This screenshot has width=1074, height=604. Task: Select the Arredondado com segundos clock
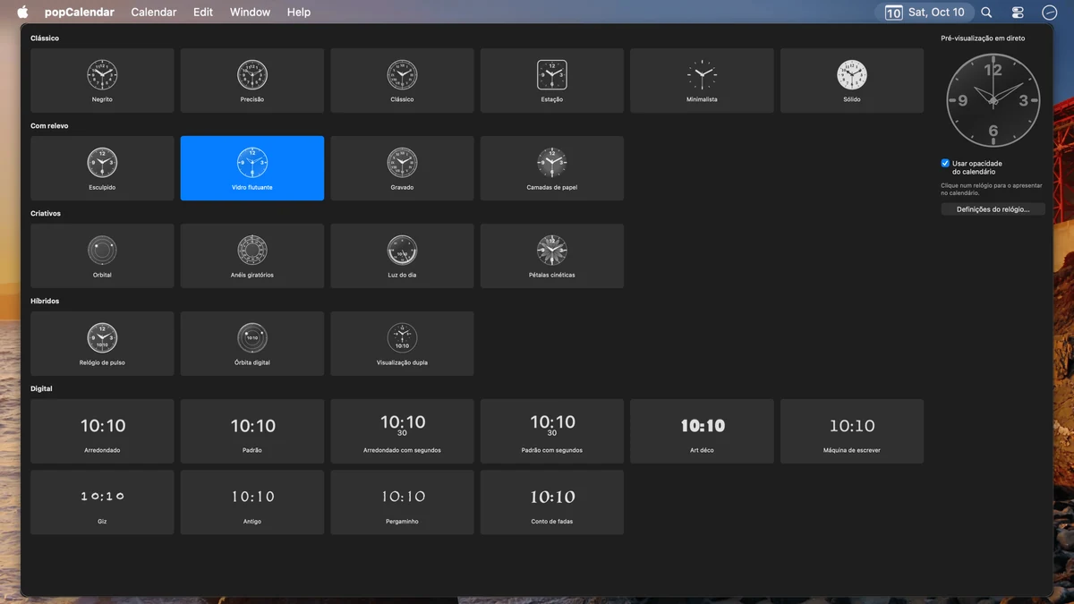402,431
